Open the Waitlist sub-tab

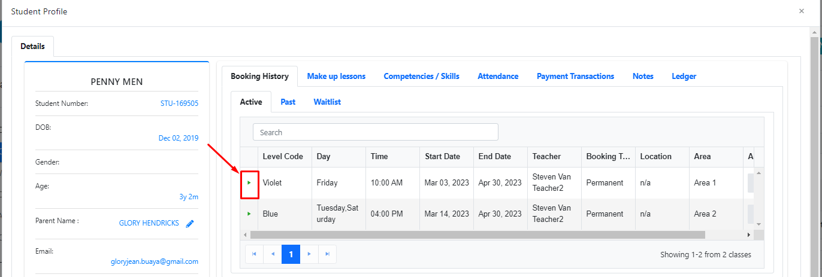327,102
